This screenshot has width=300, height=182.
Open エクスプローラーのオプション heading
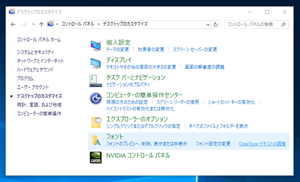coord(137,119)
